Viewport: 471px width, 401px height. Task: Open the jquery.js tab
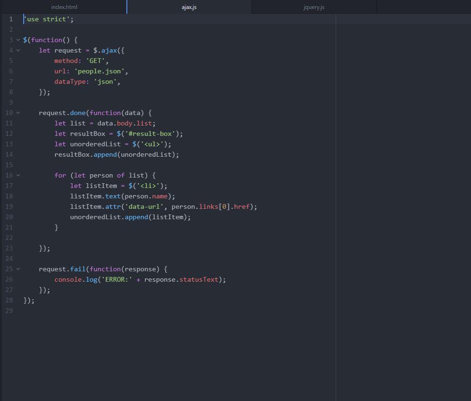314,7
